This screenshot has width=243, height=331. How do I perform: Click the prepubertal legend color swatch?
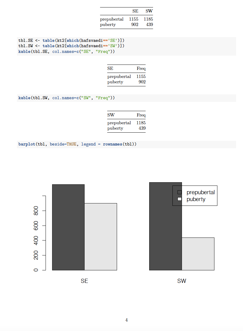click(180, 192)
